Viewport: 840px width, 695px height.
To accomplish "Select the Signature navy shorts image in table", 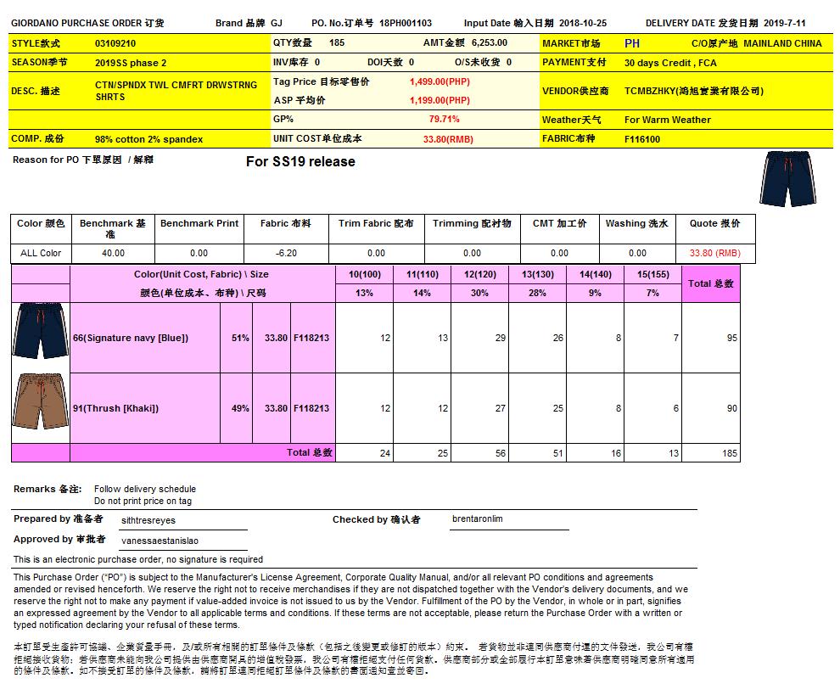I will point(40,332).
